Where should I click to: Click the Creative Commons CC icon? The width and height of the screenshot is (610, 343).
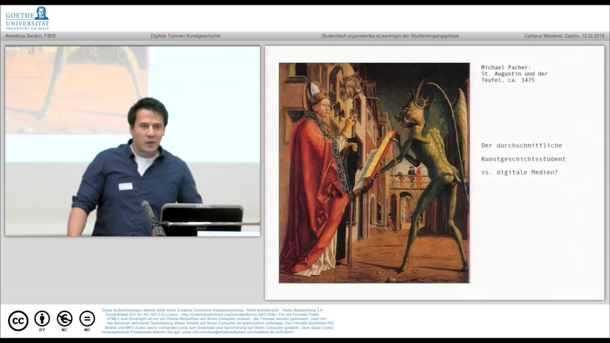[x=18, y=321]
